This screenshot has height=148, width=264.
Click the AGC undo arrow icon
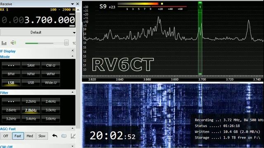55,136
